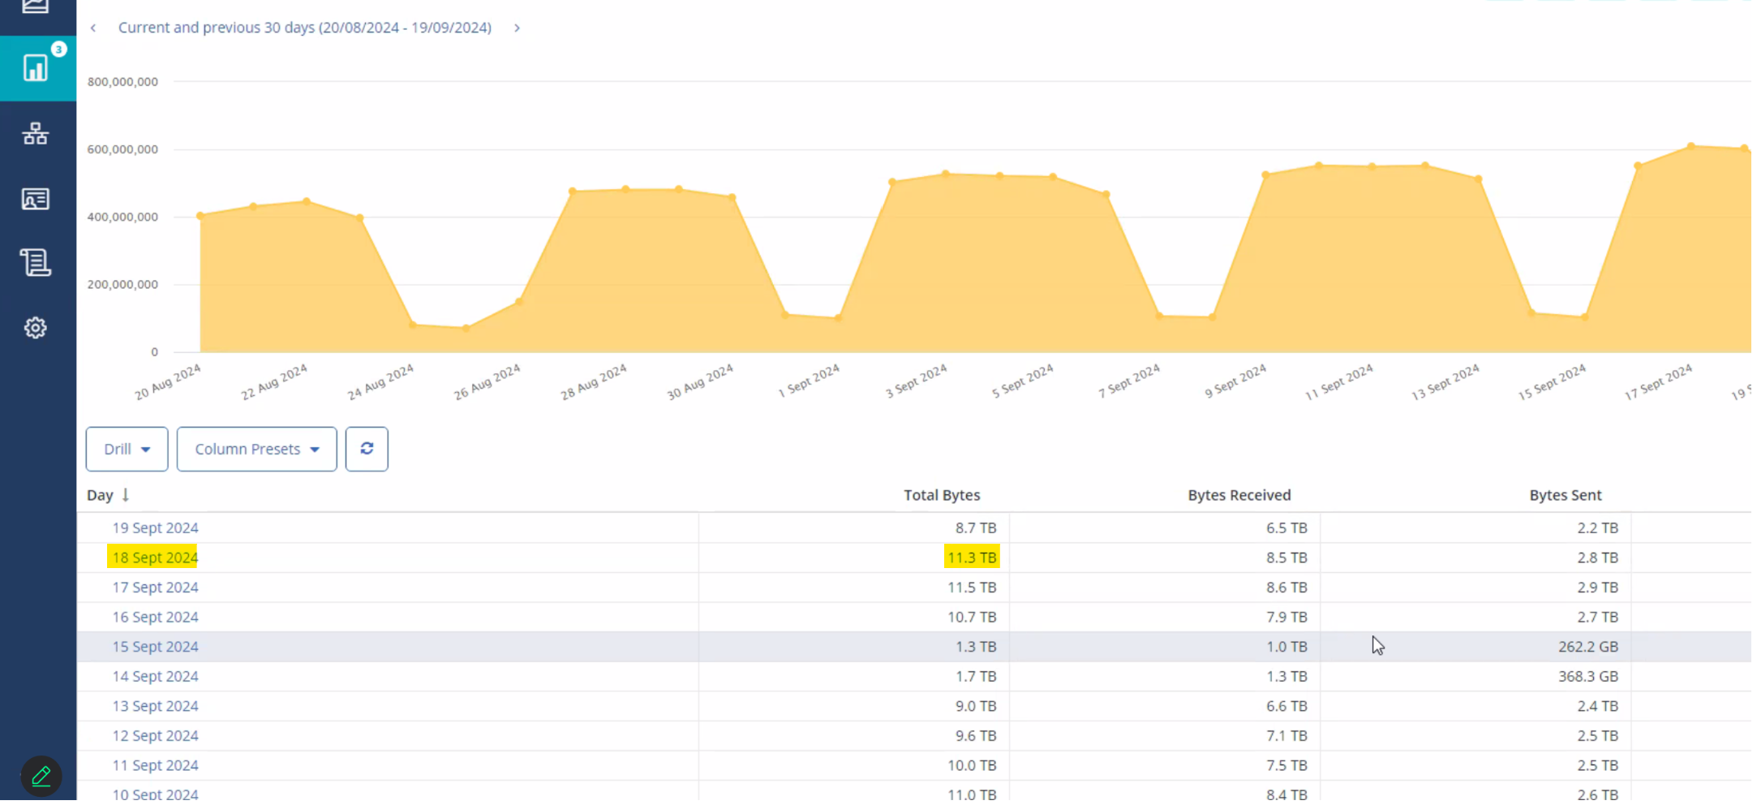This screenshot has height=805, width=1757.
Task: Click the network topology sidebar icon
Action: (36, 134)
